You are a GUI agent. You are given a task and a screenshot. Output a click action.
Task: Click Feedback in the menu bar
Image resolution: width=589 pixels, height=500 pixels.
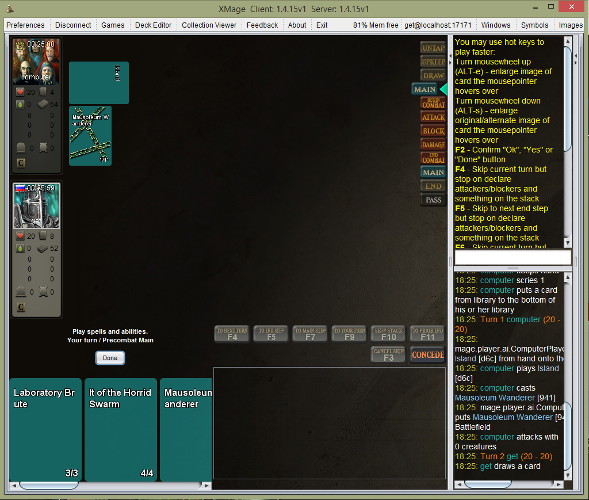tap(262, 25)
